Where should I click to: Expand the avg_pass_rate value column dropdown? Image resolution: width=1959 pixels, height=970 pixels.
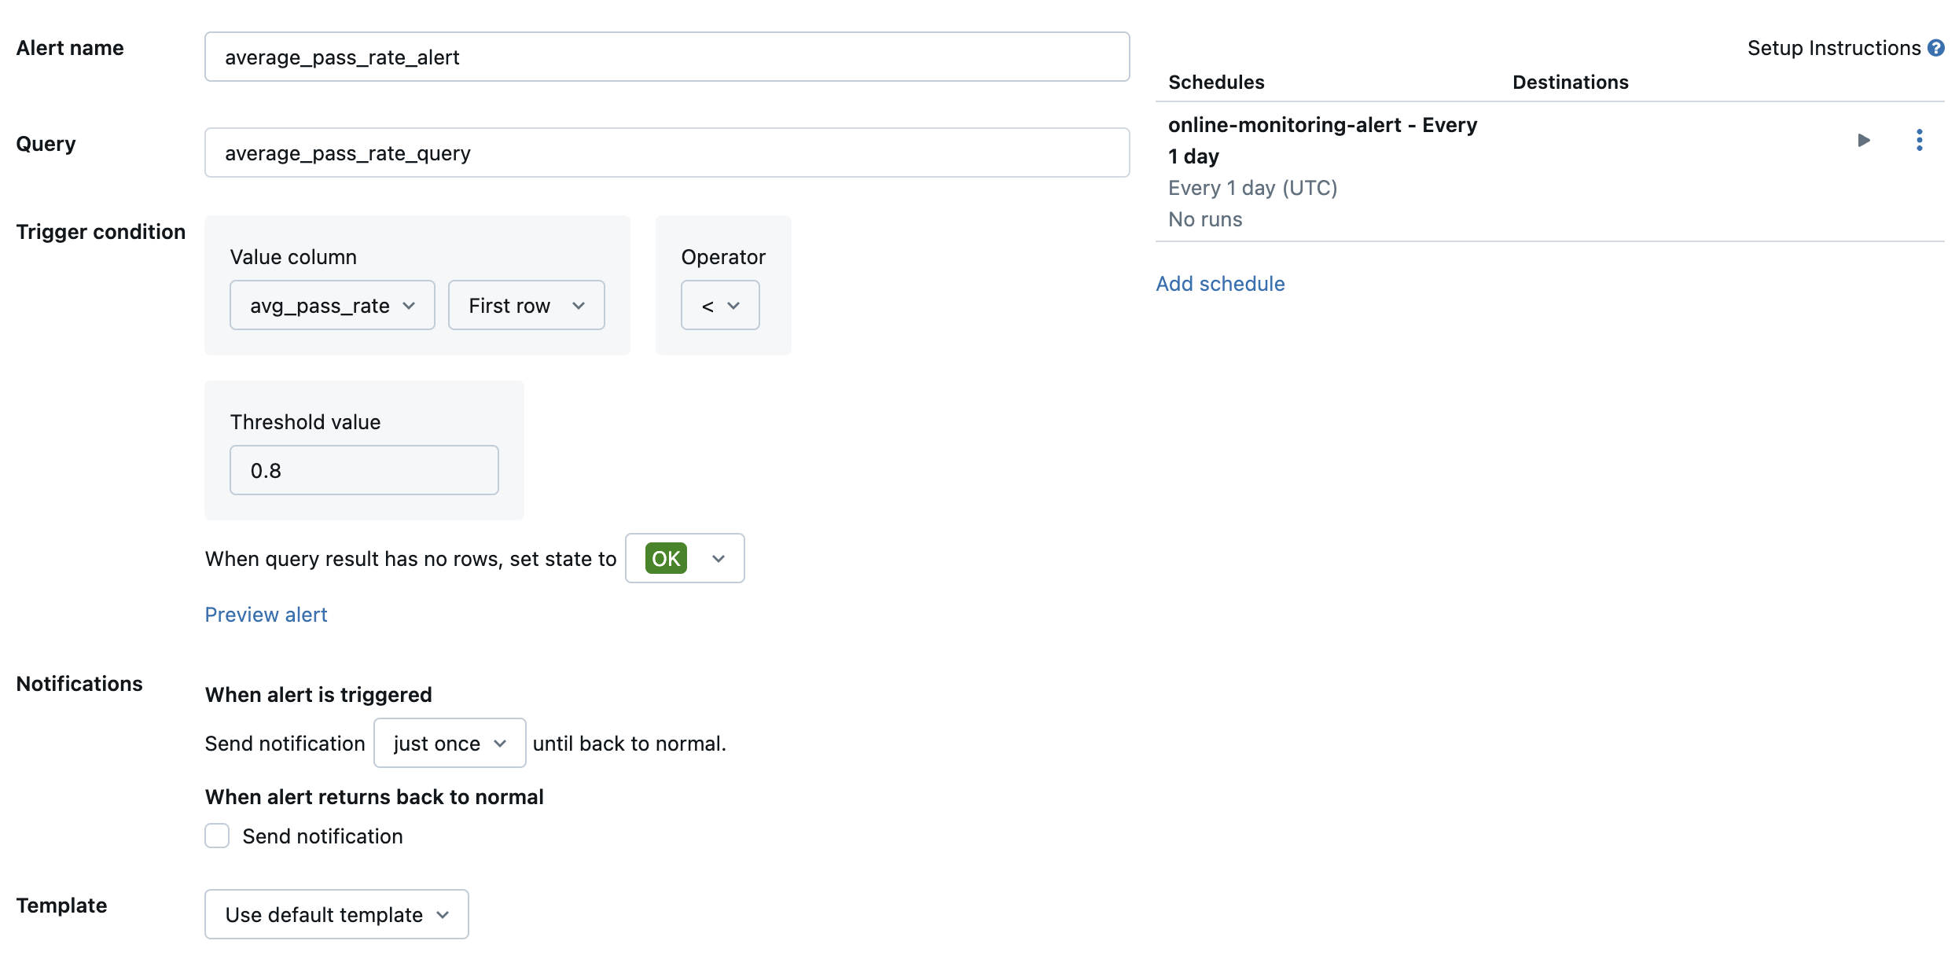(331, 303)
